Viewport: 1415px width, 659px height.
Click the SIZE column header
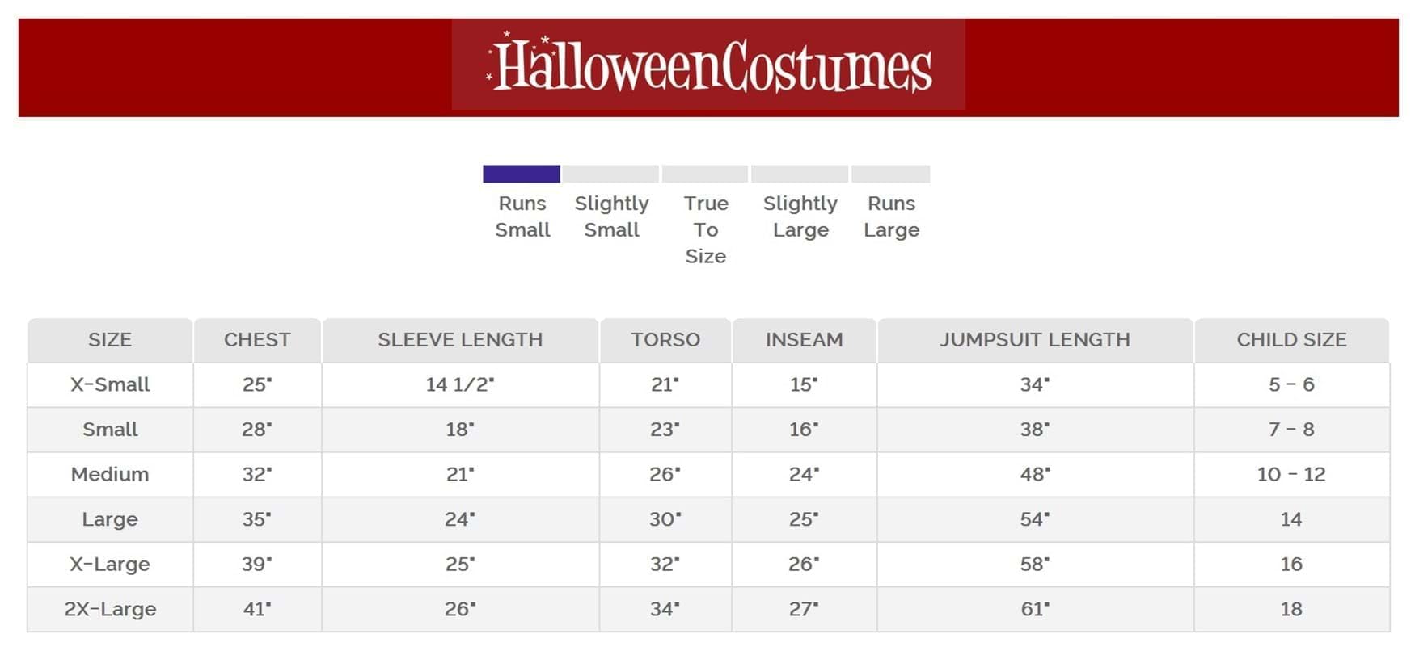[x=110, y=340]
